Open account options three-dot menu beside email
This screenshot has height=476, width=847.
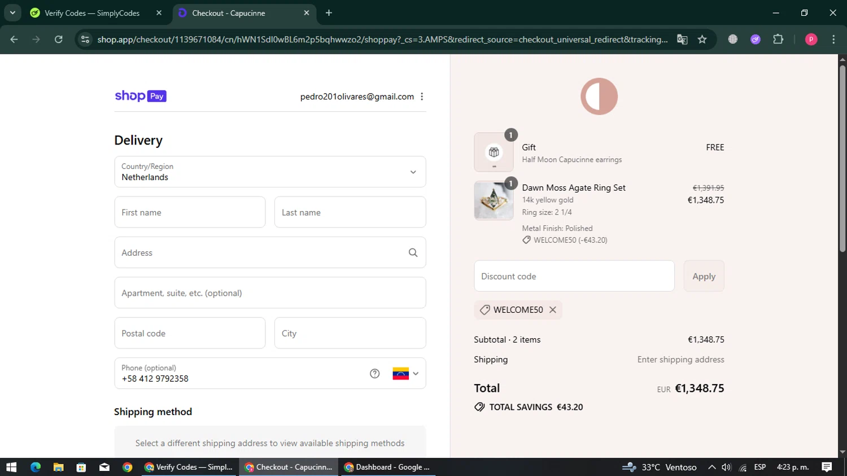coord(422,97)
